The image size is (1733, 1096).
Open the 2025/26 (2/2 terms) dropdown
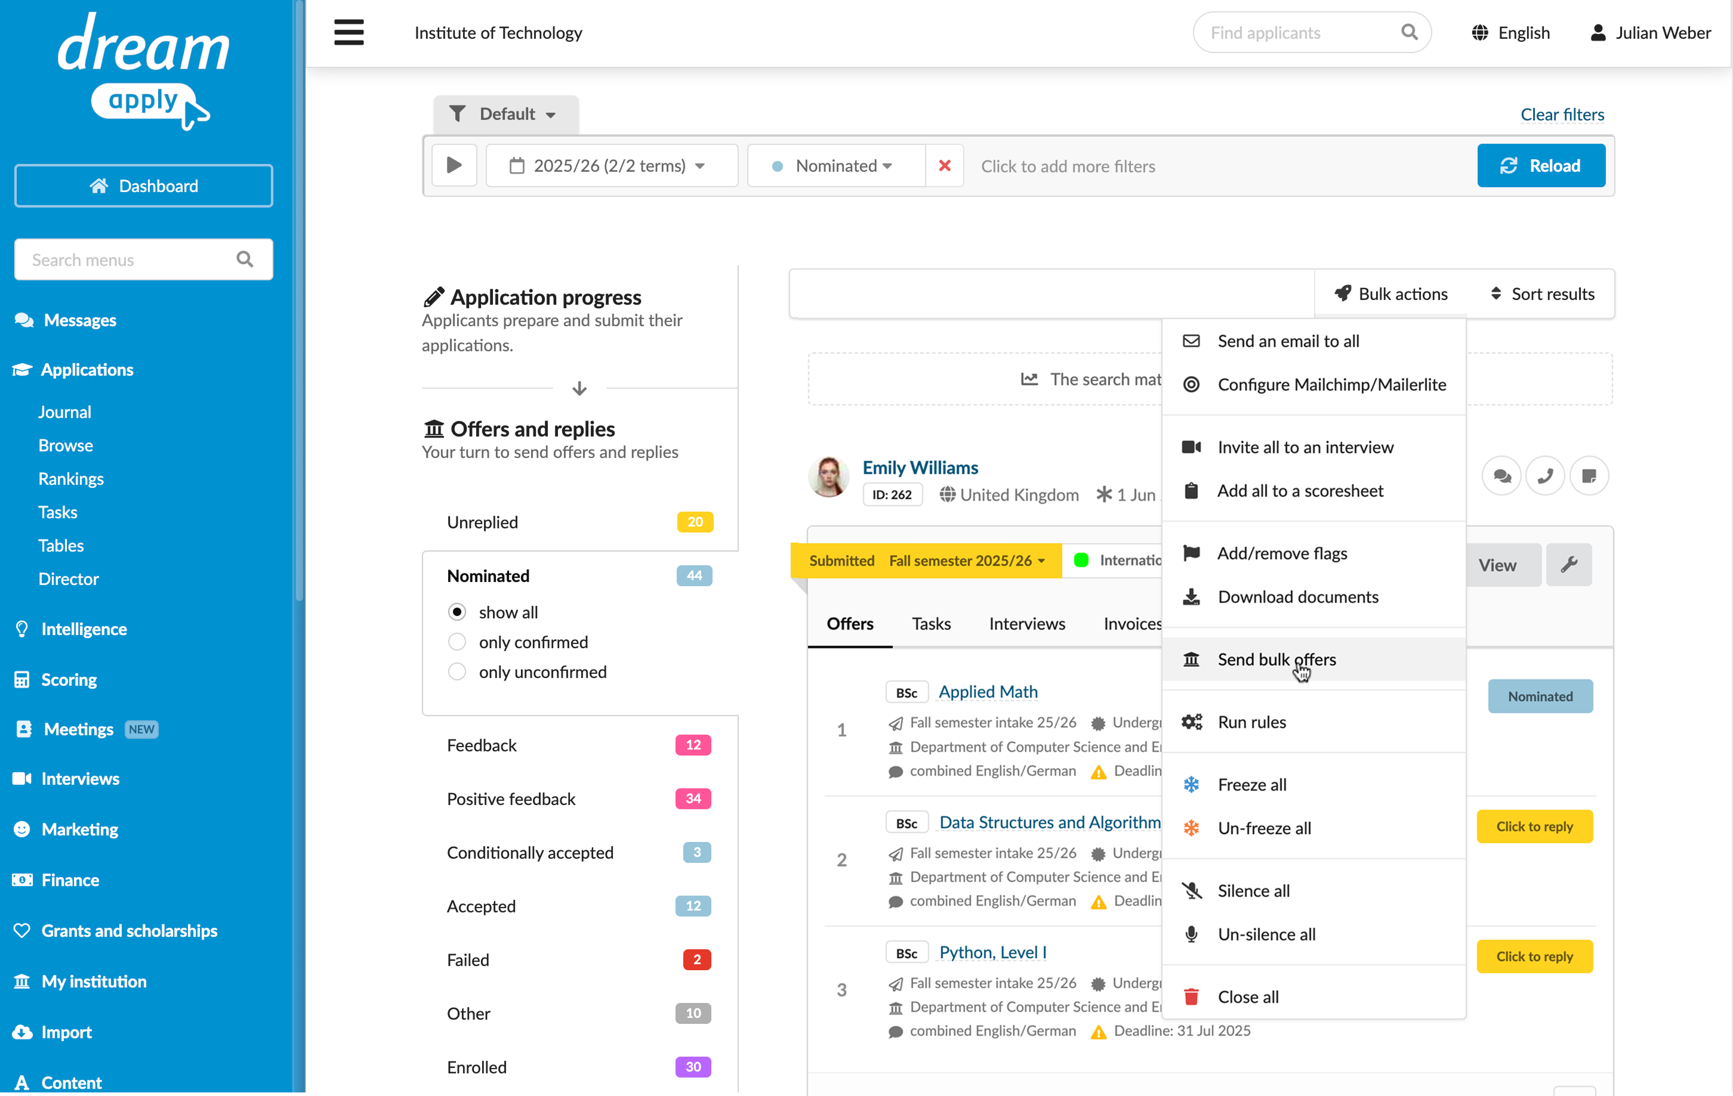(612, 165)
